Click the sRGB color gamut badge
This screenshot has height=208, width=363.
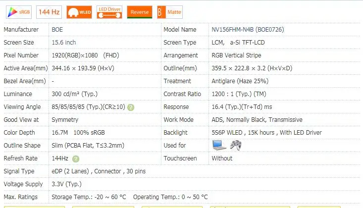click(19, 12)
